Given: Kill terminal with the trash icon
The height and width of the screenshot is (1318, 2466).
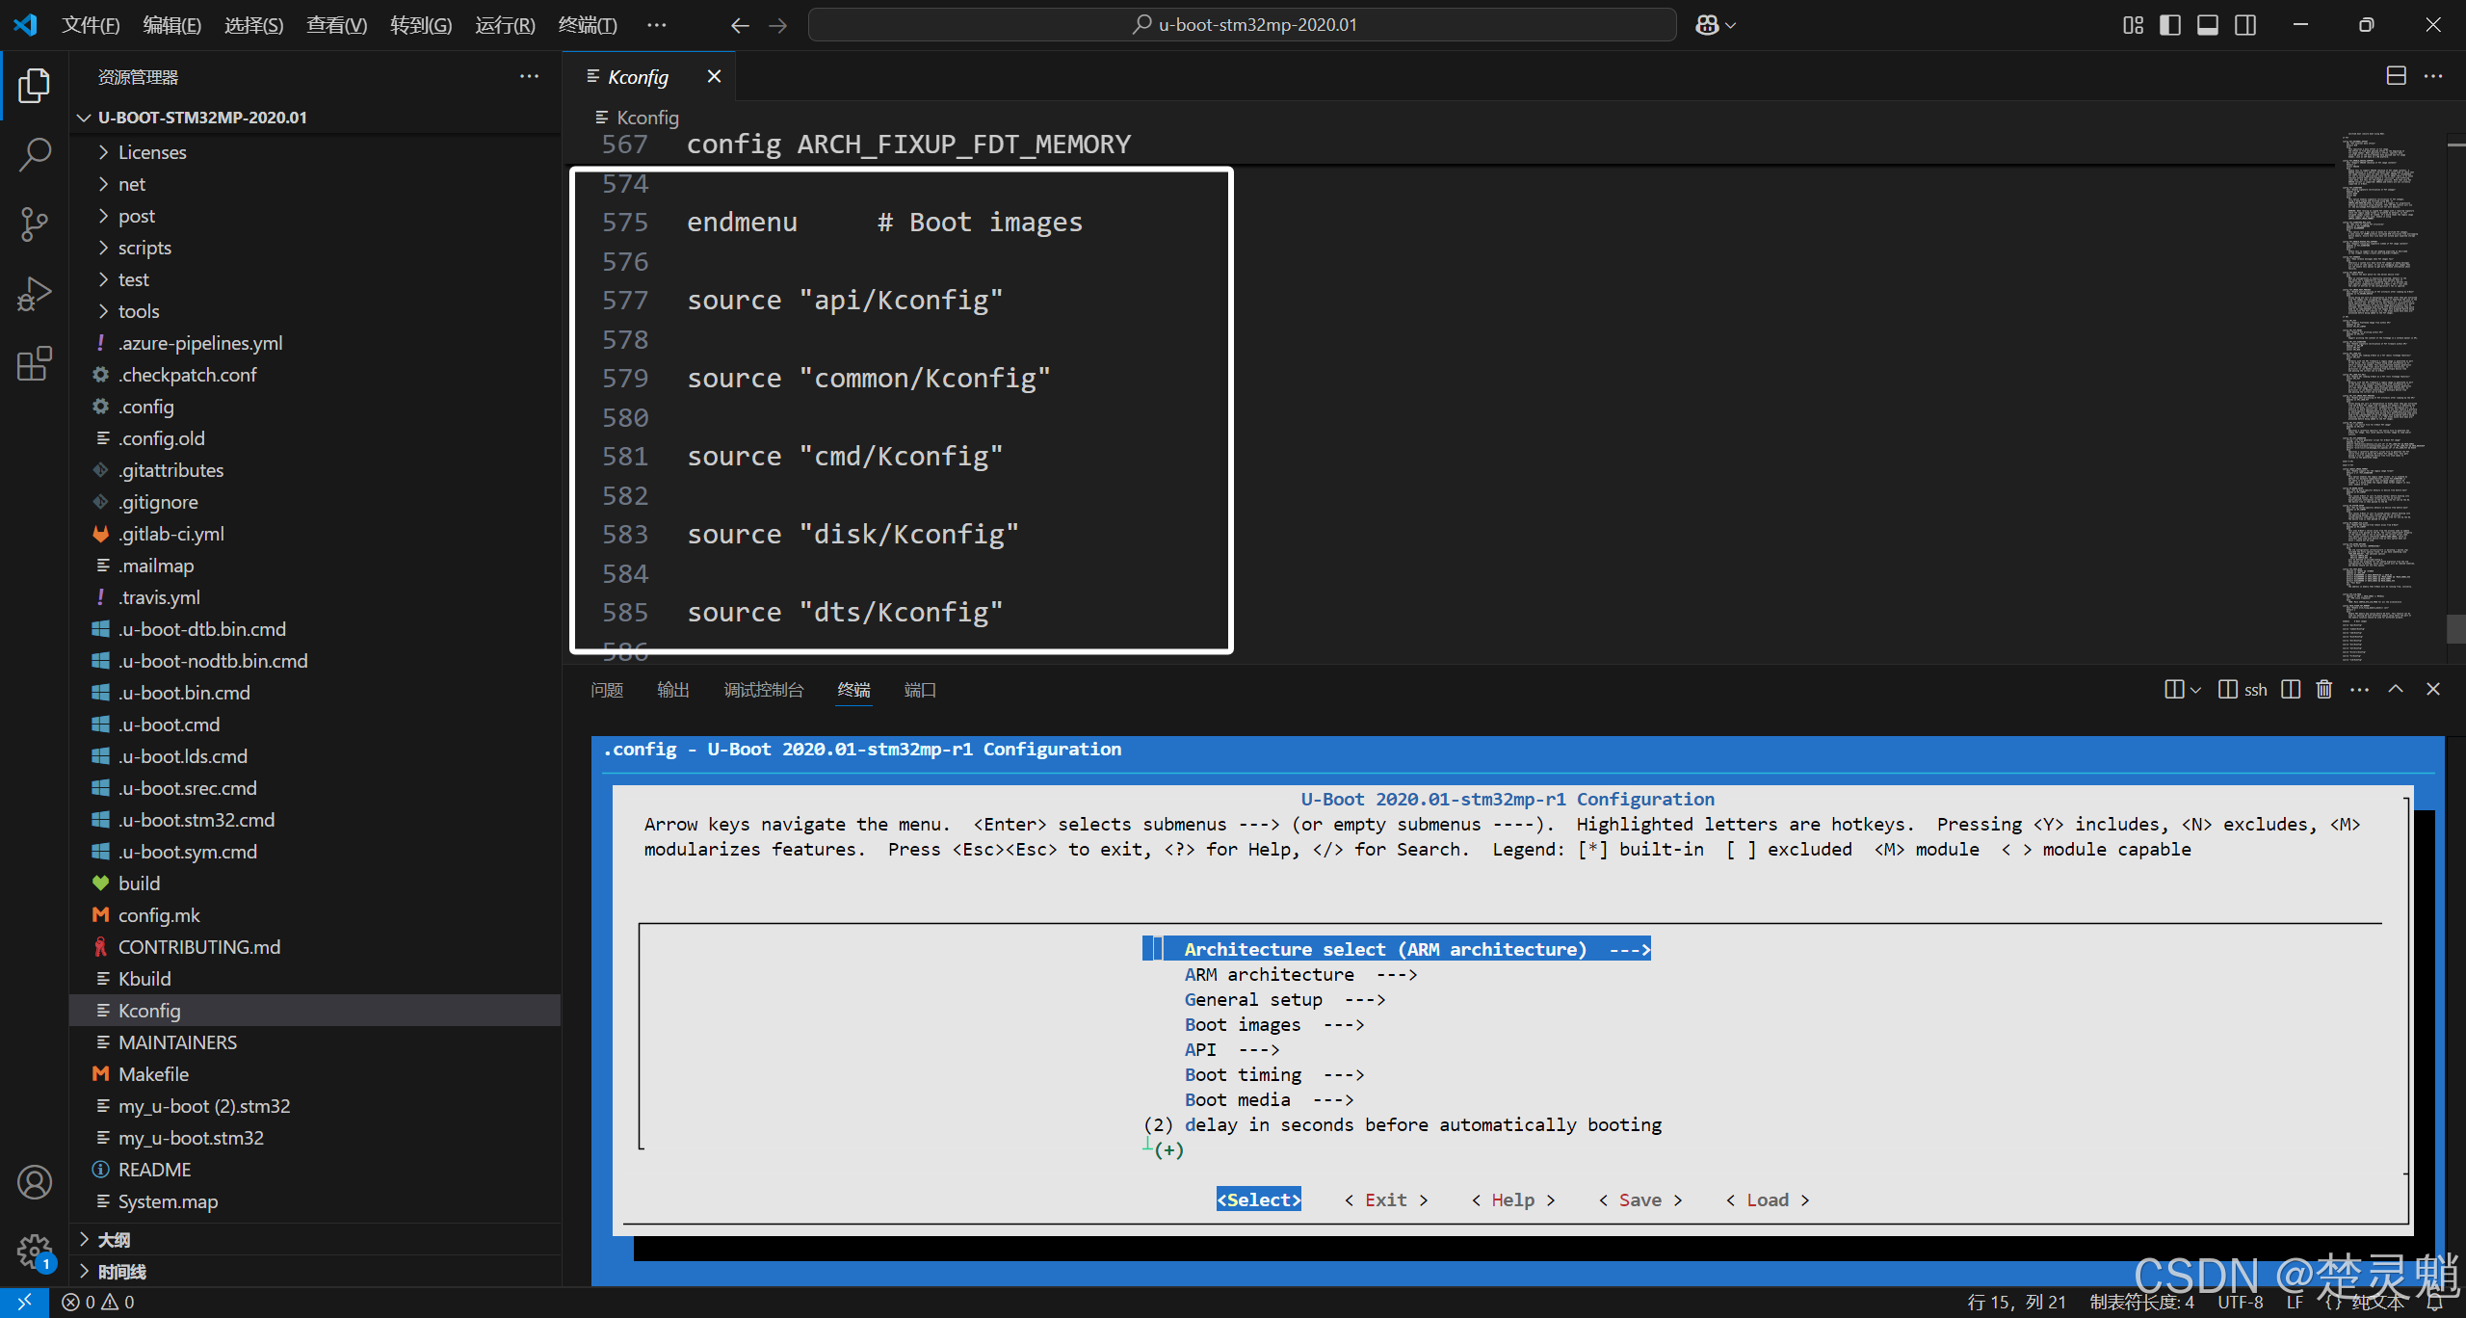Looking at the screenshot, I should point(2324,689).
